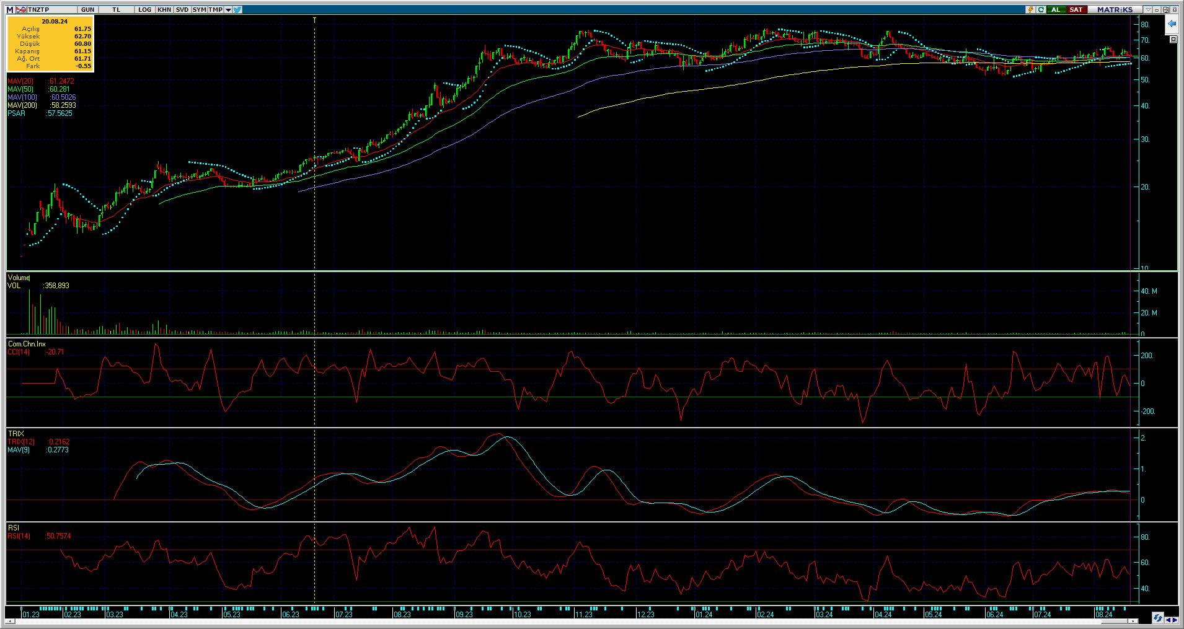Switch the TL currency setting
The width and height of the screenshot is (1184, 629).
pos(116,9)
